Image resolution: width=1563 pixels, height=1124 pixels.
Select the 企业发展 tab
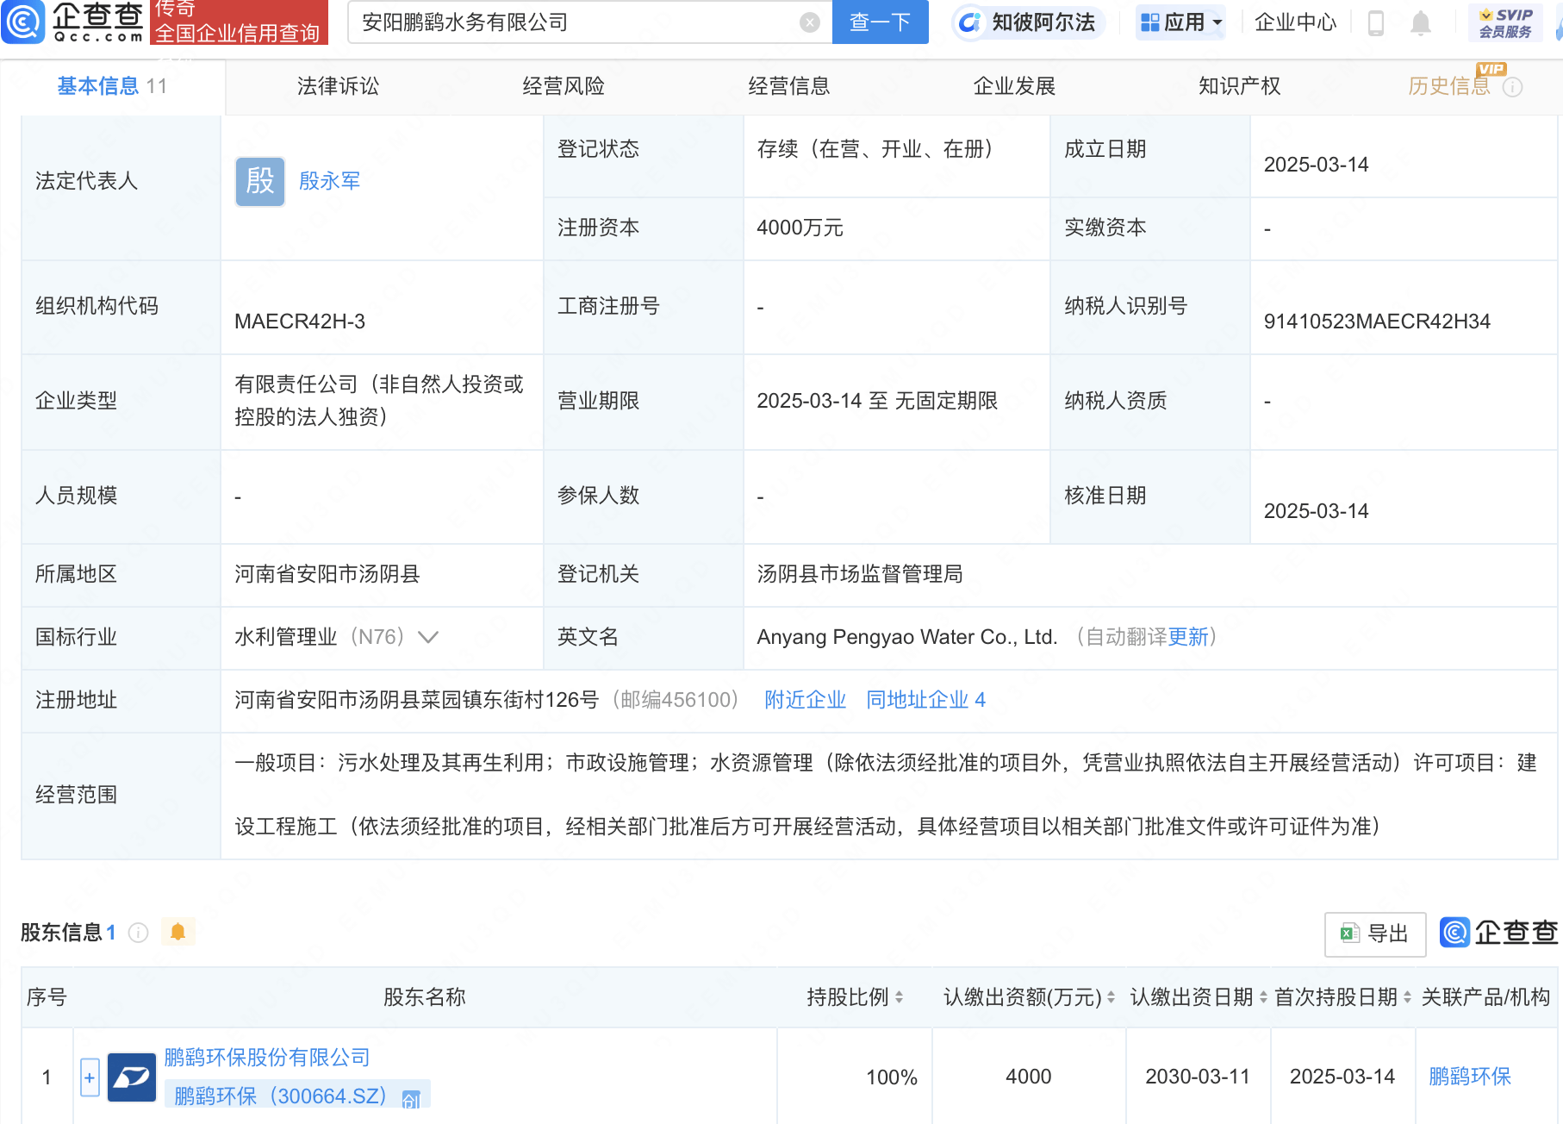pos(1014,86)
